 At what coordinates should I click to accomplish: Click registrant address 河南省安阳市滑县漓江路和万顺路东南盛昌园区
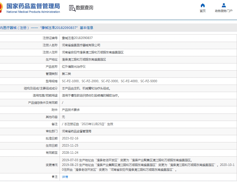(93, 52)
